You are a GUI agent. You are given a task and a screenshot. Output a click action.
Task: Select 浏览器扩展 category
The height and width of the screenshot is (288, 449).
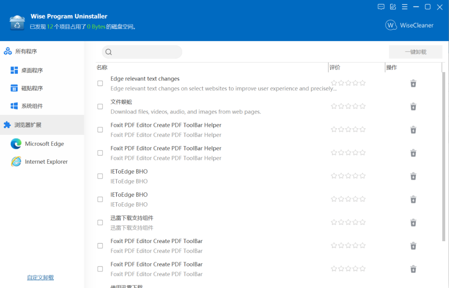[x=42, y=125]
